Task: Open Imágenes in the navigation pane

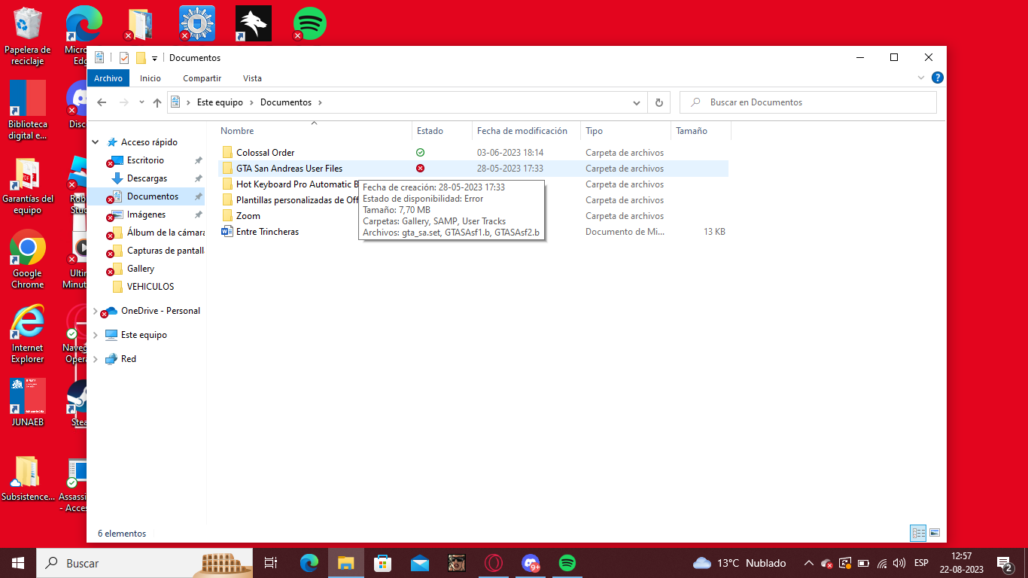Action: [x=146, y=214]
